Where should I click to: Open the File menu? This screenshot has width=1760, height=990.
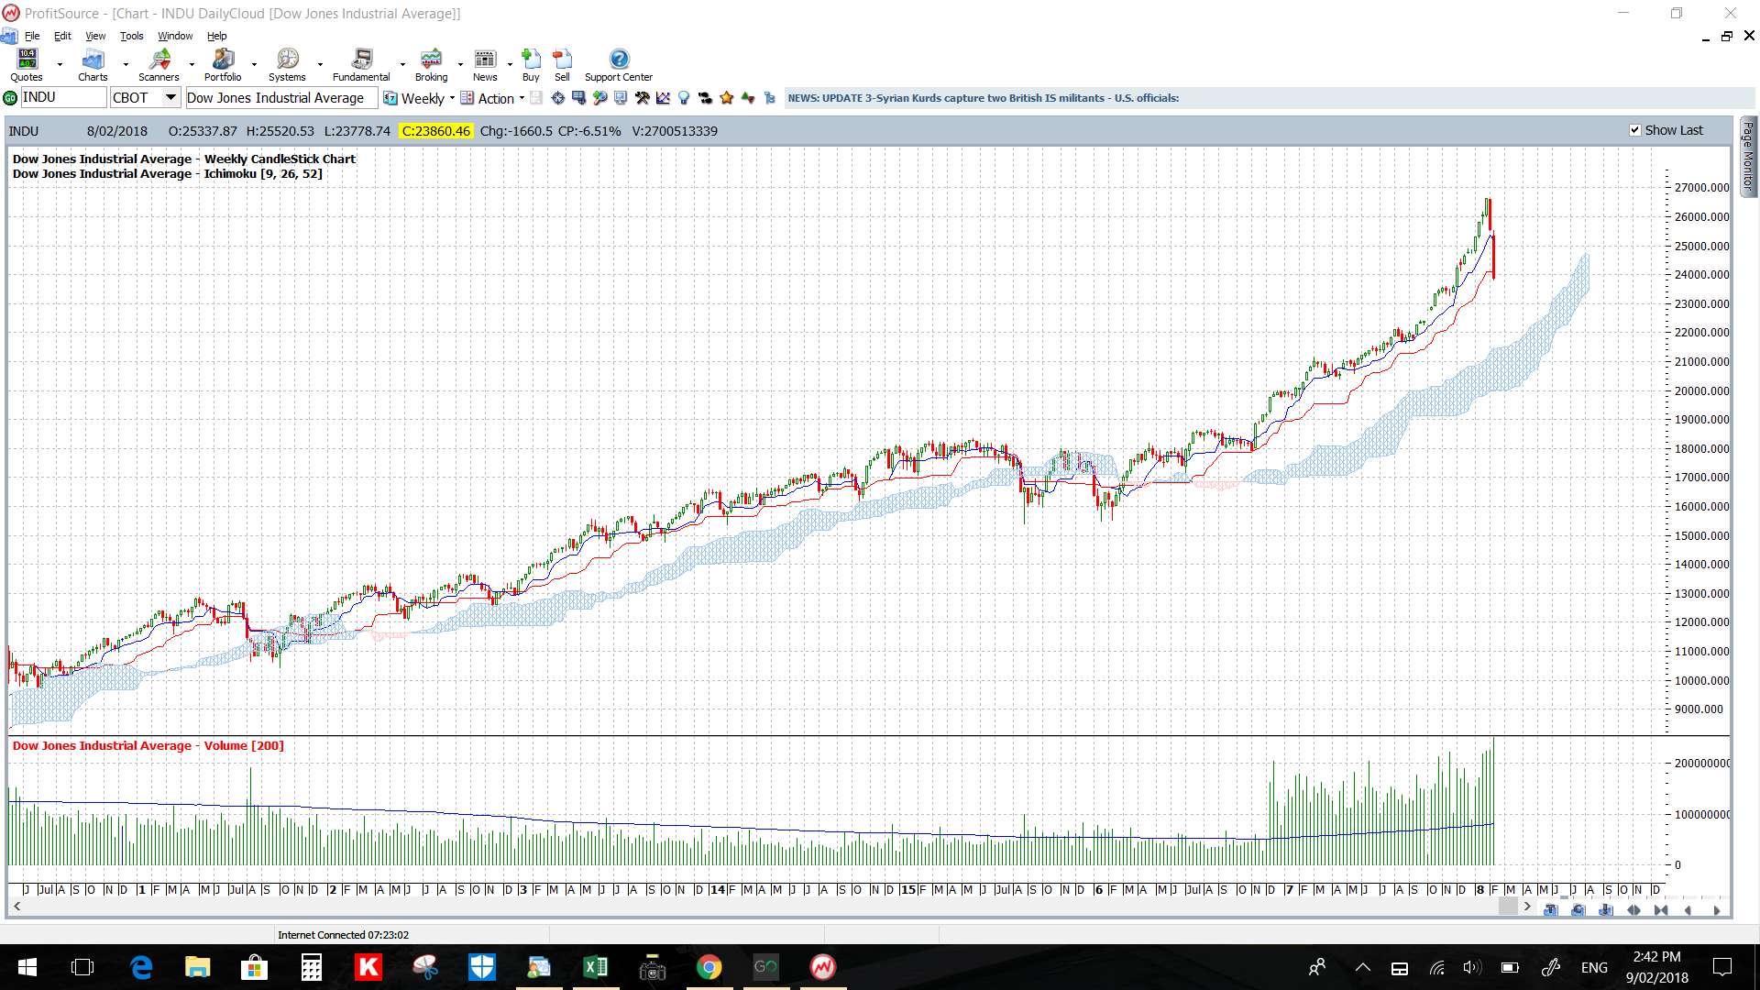coord(32,36)
